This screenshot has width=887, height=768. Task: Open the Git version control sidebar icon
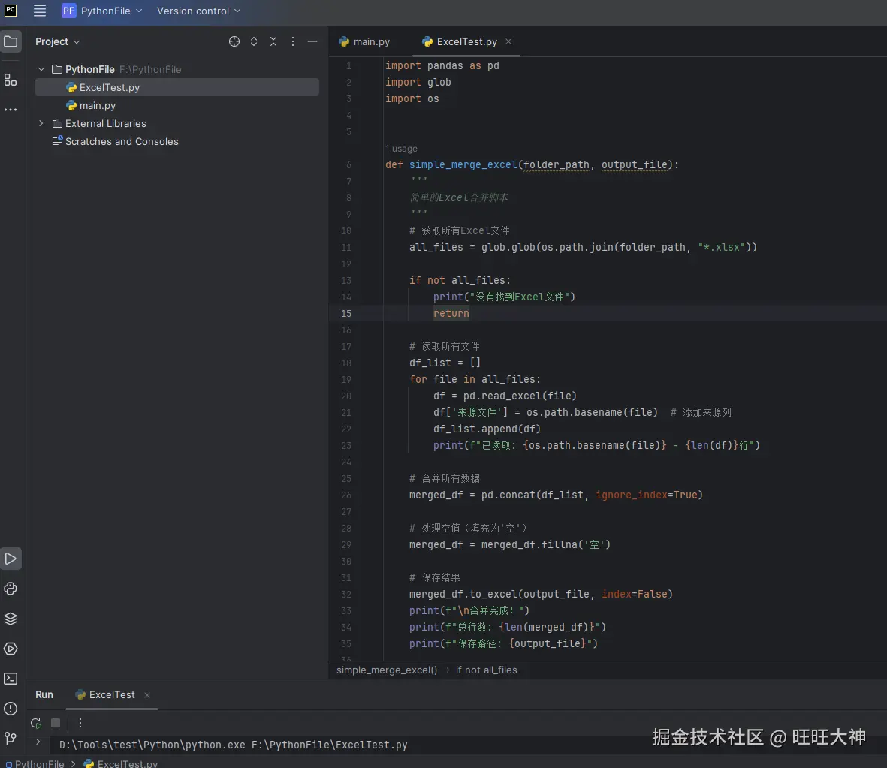11,739
